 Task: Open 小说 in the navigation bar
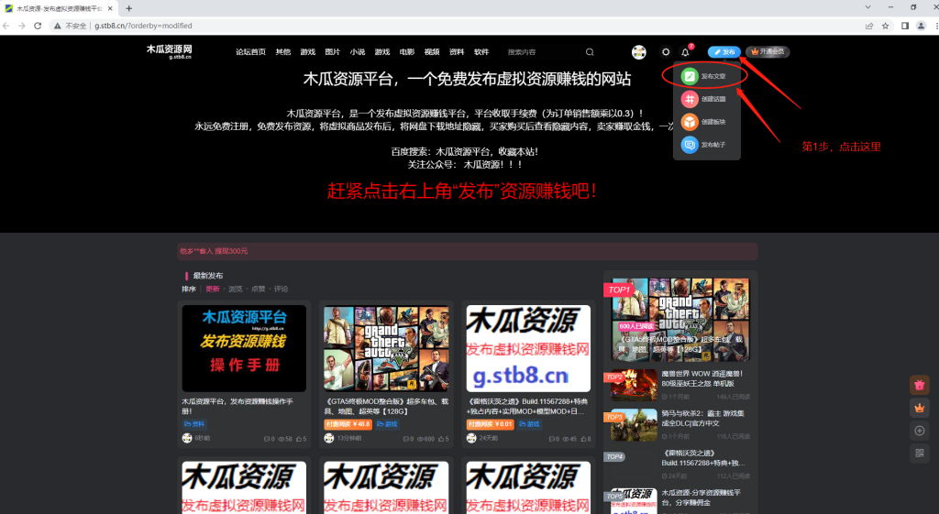click(358, 52)
